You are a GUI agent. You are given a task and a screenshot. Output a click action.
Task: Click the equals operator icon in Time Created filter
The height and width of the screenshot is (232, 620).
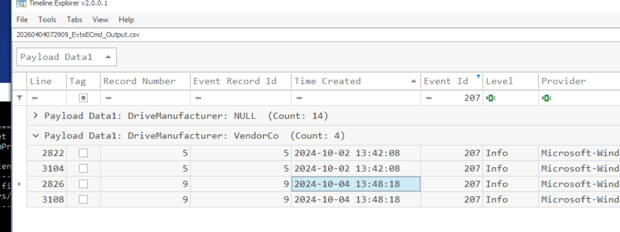(x=299, y=98)
